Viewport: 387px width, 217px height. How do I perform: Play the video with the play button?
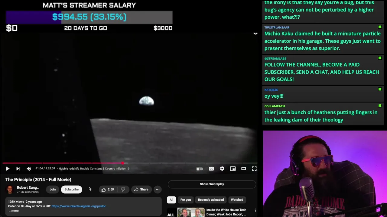8,169
